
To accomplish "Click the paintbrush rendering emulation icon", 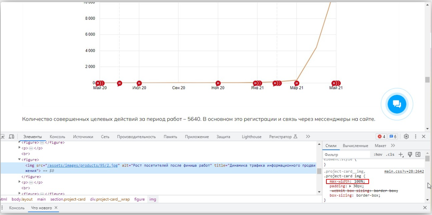I will tap(410, 154).
